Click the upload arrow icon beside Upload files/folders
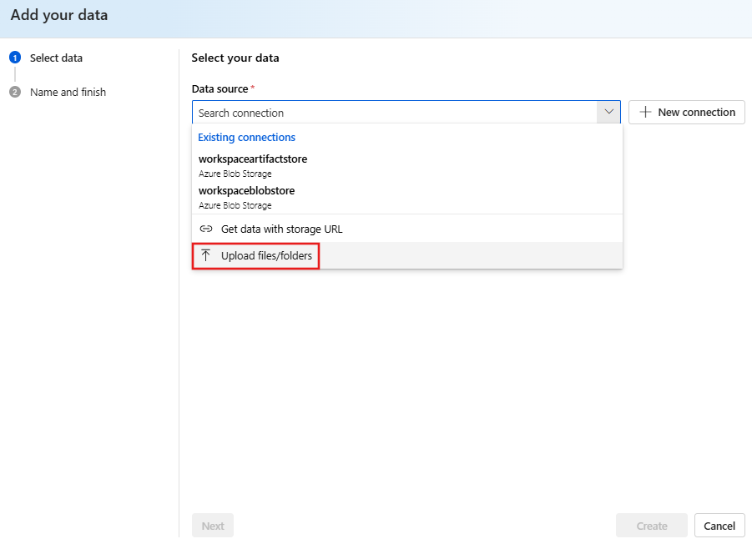The image size is (752, 544). (204, 255)
